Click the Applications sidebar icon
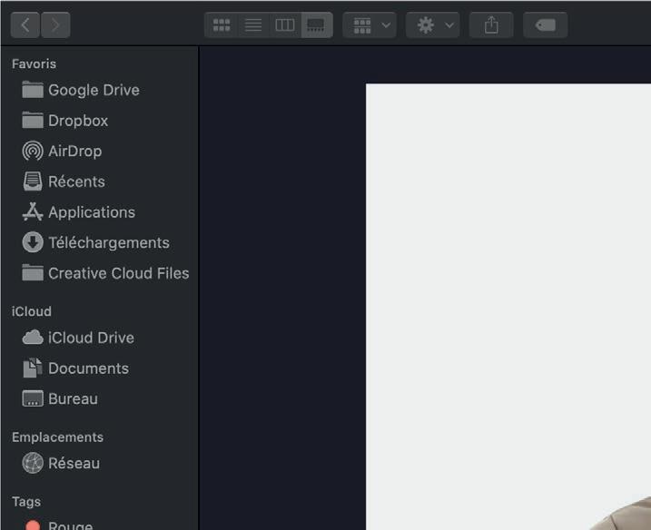Viewport: 651px width, 530px height. tap(33, 211)
